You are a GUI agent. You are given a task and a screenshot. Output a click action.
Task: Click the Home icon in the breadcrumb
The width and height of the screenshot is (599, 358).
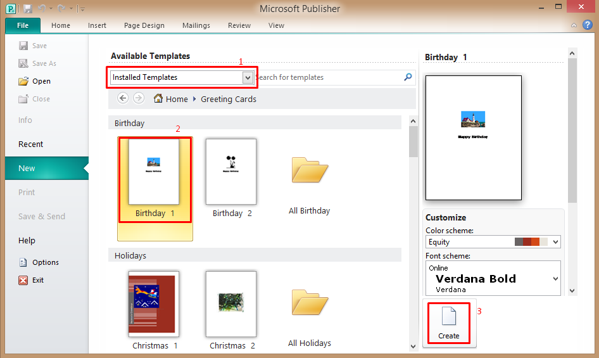click(x=158, y=98)
